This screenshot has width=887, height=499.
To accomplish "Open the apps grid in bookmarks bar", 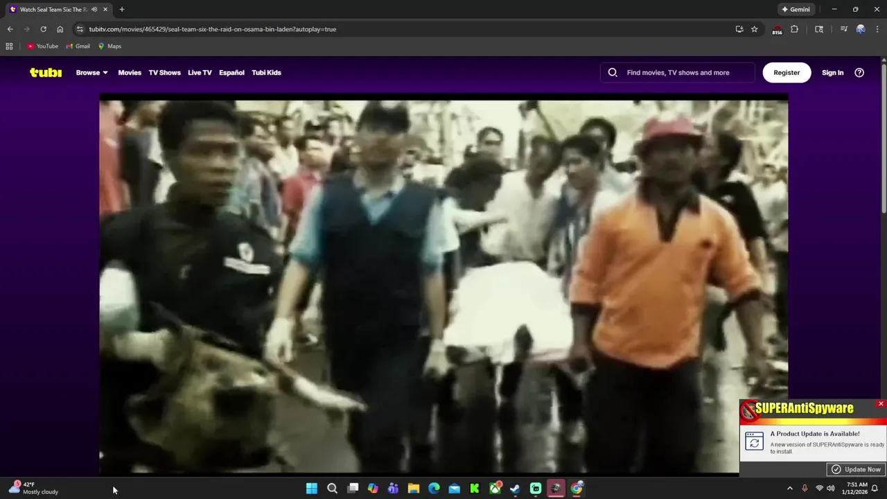I will [9, 46].
